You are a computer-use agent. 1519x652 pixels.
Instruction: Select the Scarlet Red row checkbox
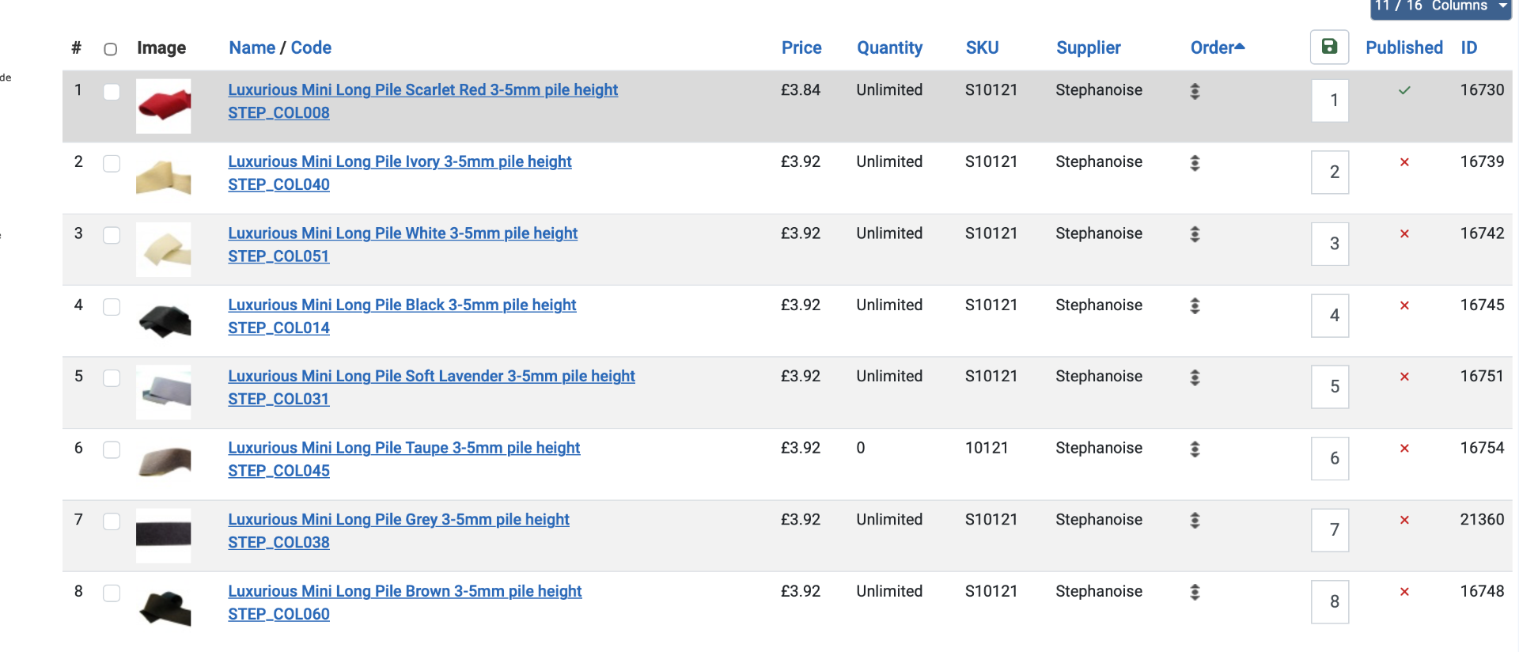point(112,92)
